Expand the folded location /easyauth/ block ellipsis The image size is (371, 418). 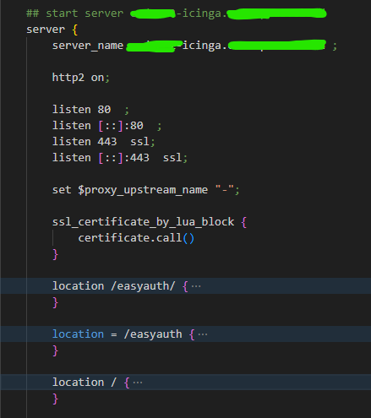pyautogui.click(x=196, y=286)
